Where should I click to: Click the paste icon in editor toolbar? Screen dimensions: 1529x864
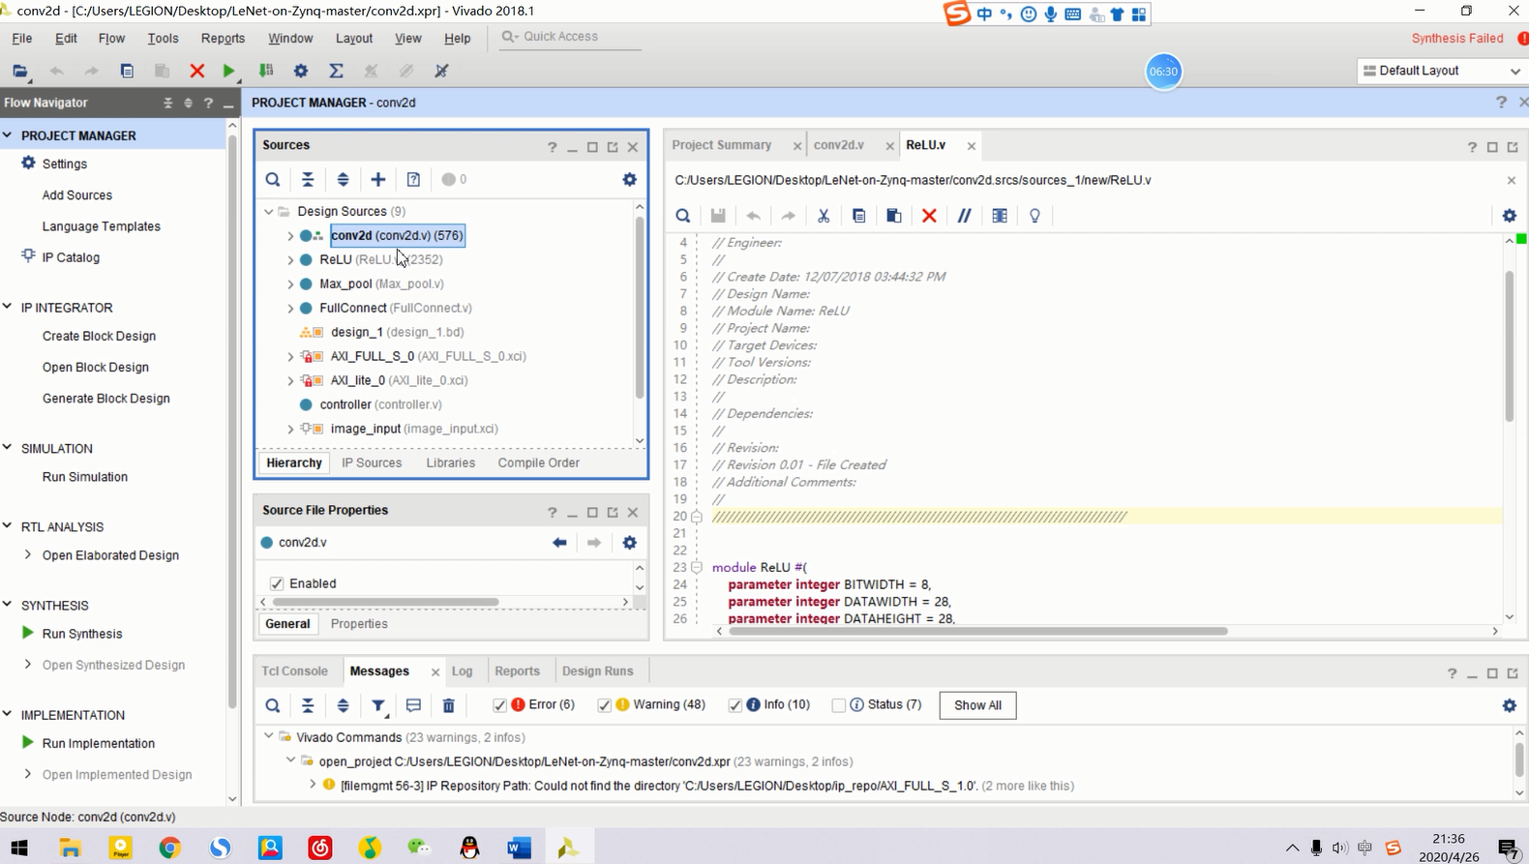coord(894,216)
